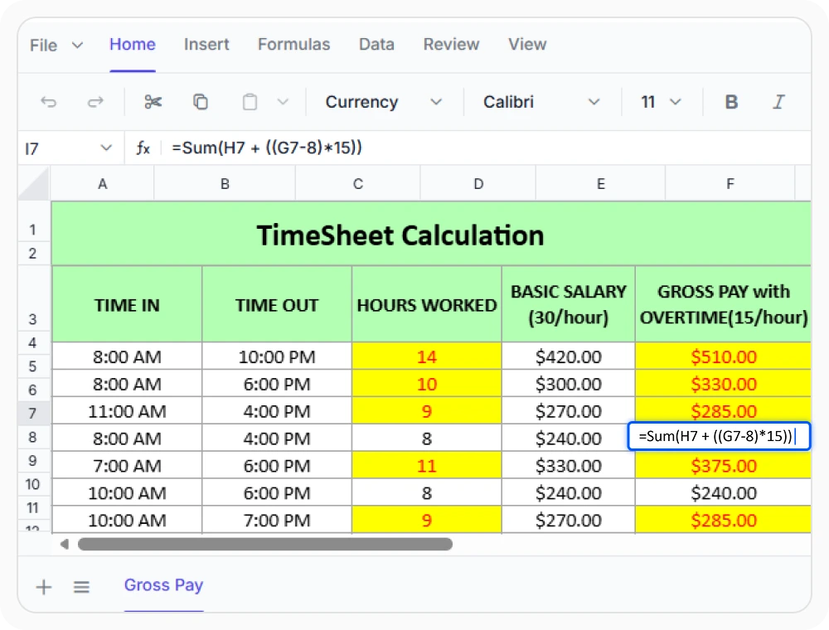Click the cell being edited with Sum formula
Screen dimensions: 829x630
[719, 436]
